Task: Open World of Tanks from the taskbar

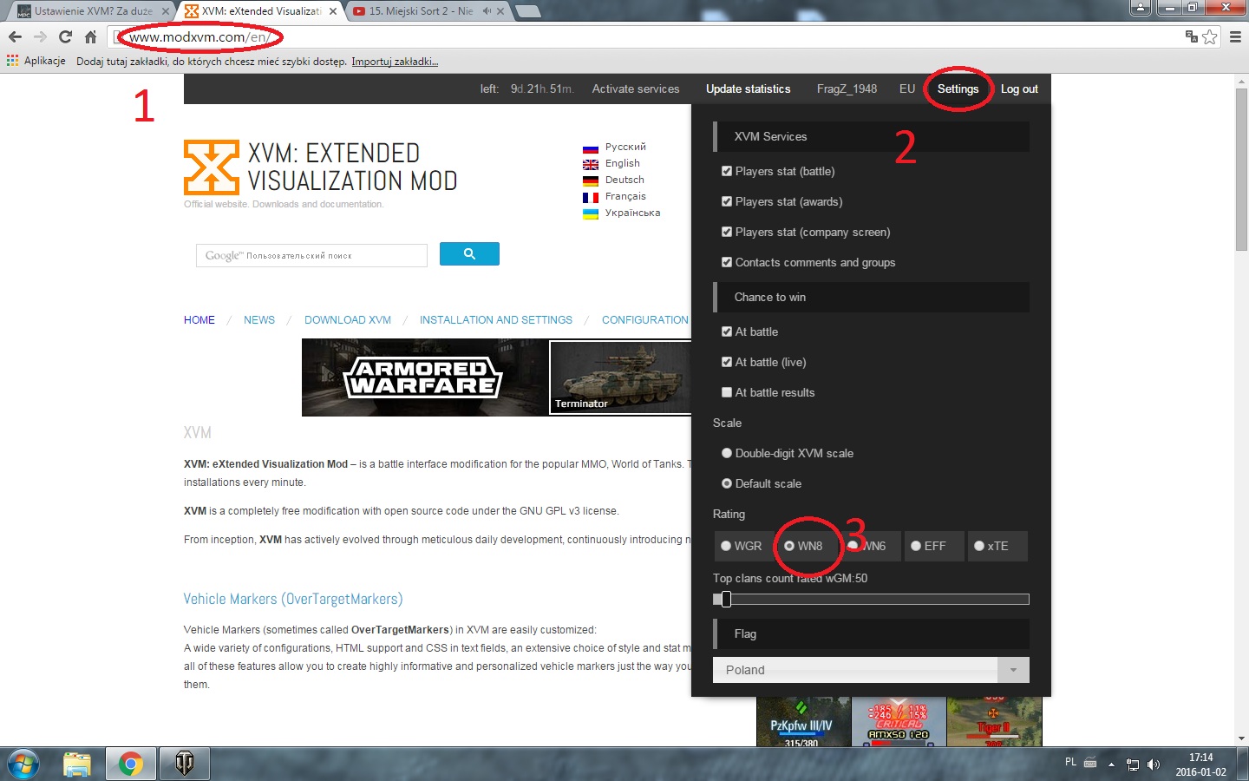Action: tap(184, 764)
